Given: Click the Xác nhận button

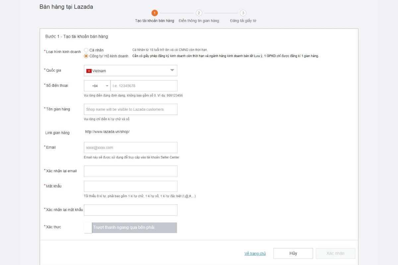Looking at the screenshot, I should (x=335, y=253).
